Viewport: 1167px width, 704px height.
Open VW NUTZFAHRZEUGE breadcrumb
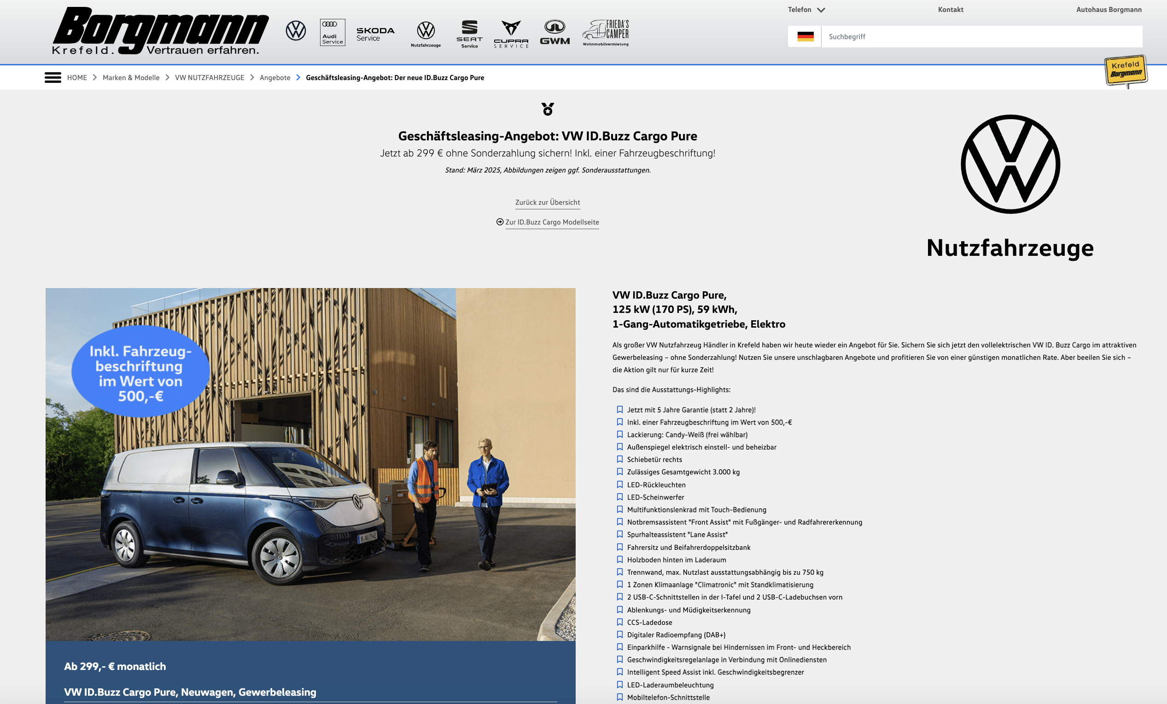pyautogui.click(x=210, y=78)
